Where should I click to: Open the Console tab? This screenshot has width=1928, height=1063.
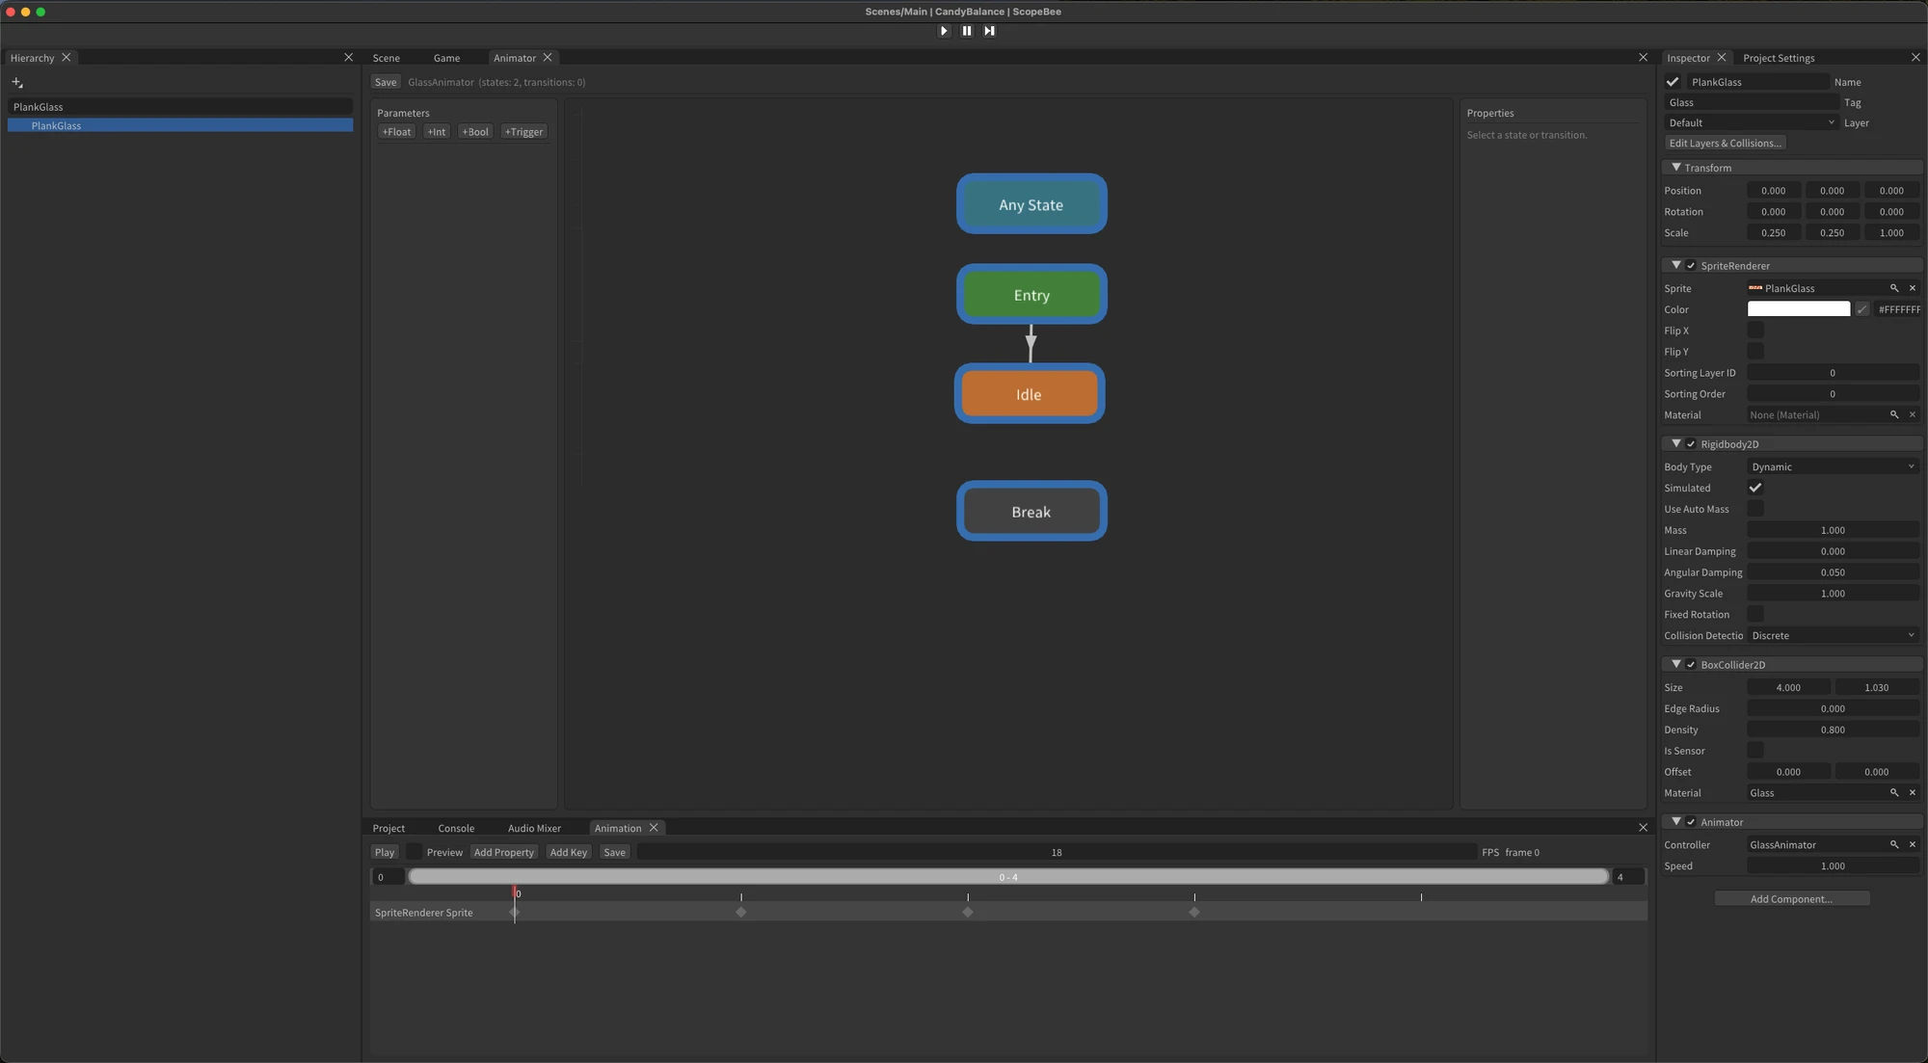pos(456,828)
